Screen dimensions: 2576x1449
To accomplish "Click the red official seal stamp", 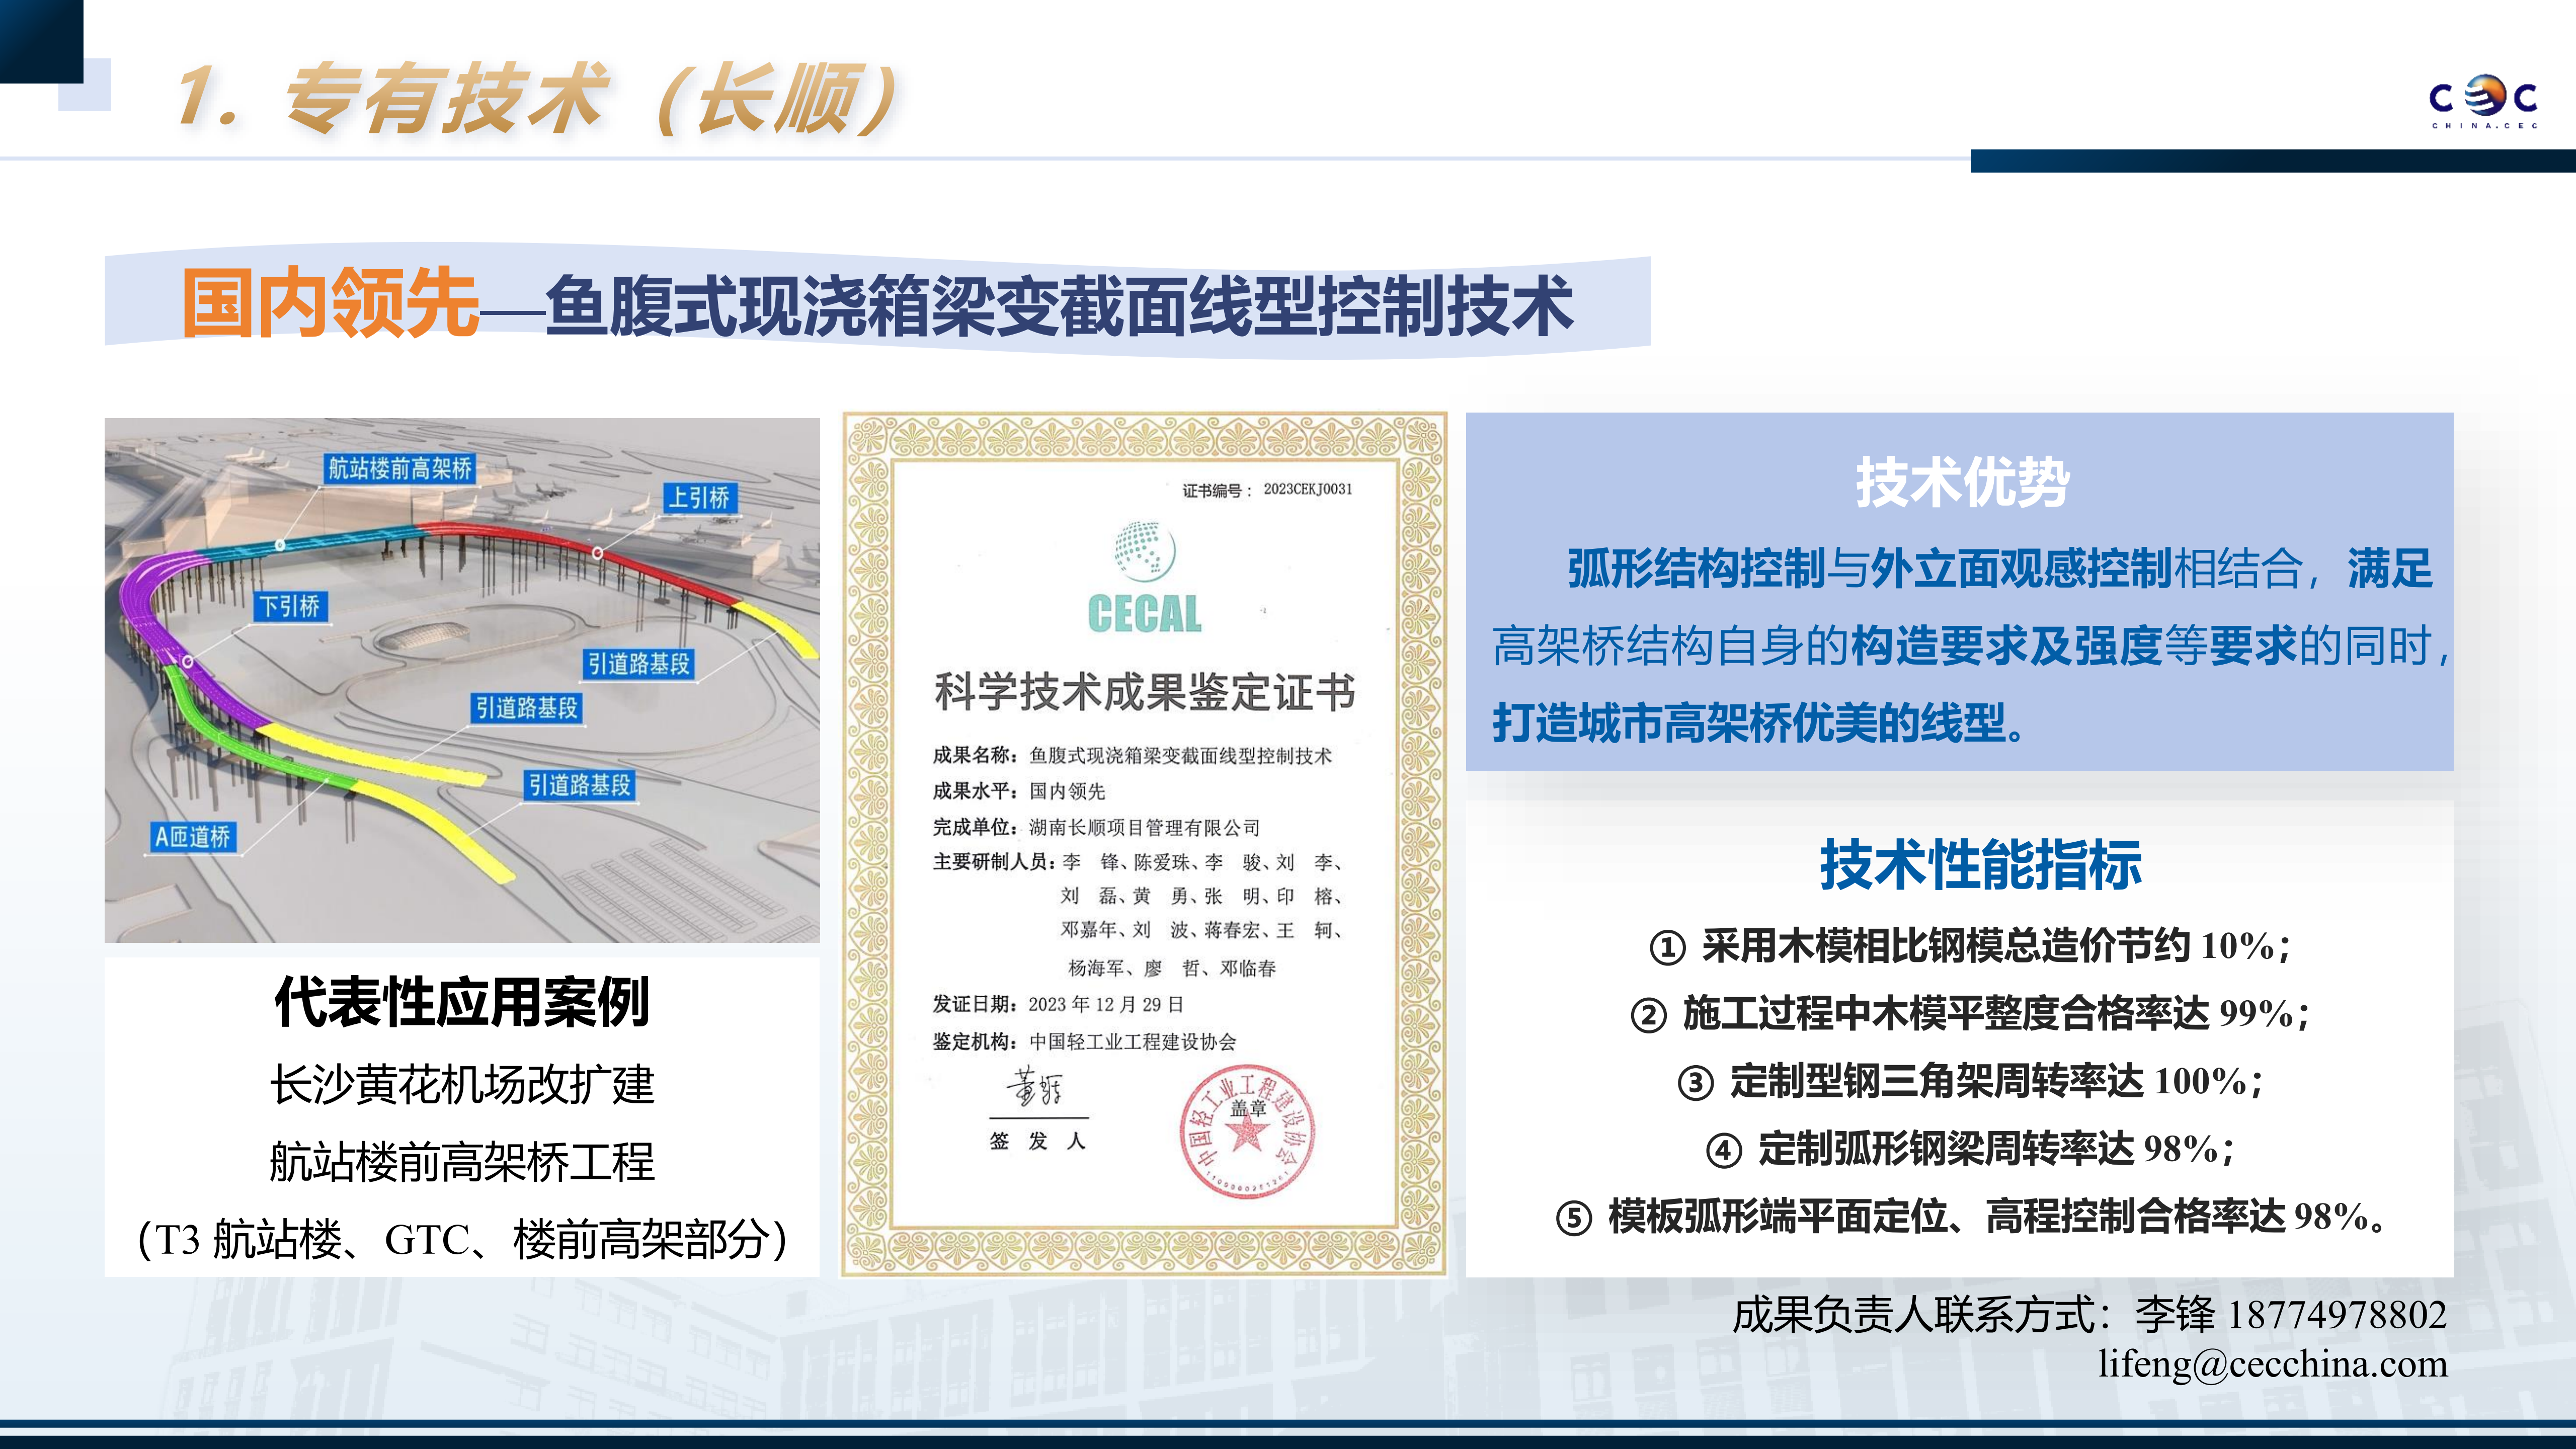I will click(x=1246, y=1130).
